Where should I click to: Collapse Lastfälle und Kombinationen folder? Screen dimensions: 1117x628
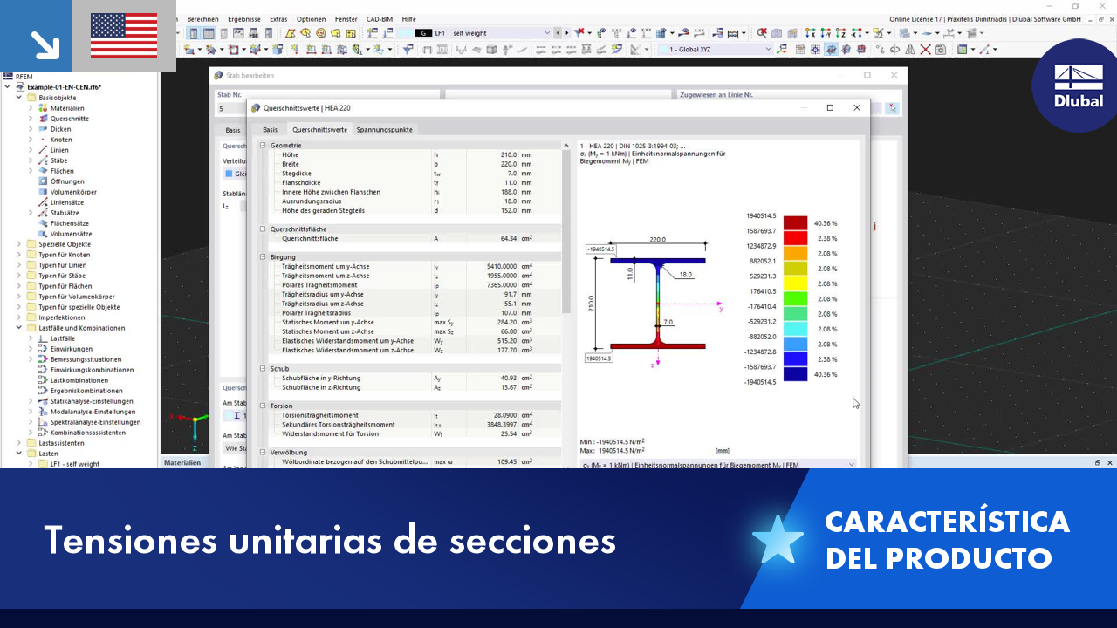tap(19, 328)
